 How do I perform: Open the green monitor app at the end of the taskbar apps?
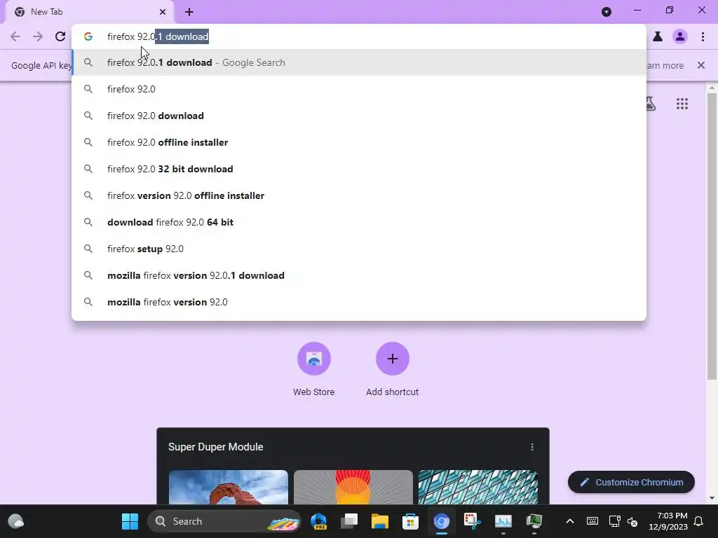click(534, 521)
